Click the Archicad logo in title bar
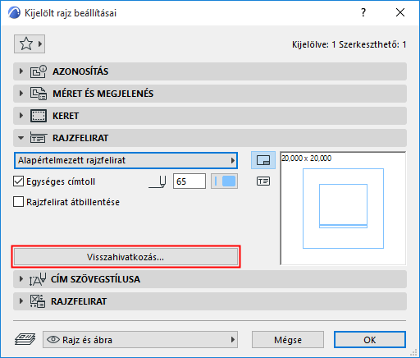The height and width of the screenshot is (358, 420). coord(14,13)
